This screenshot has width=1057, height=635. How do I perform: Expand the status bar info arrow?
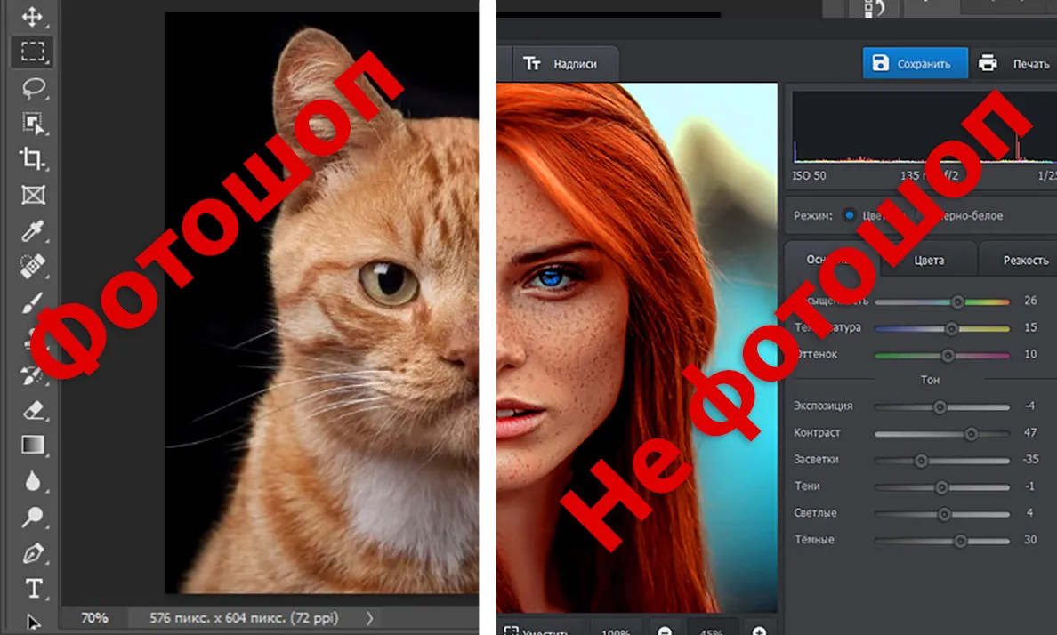point(369,617)
